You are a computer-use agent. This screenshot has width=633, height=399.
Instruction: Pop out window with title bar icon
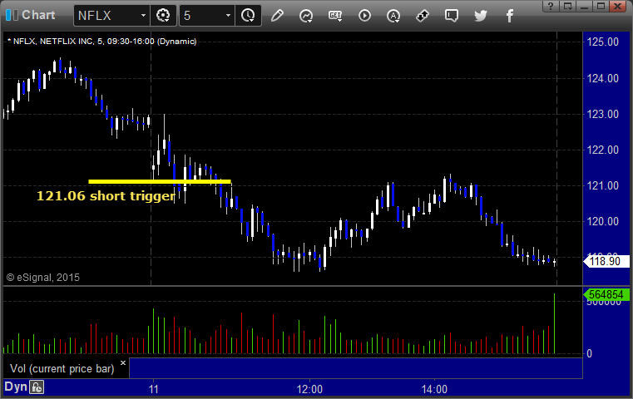click(x=567, y=6)
